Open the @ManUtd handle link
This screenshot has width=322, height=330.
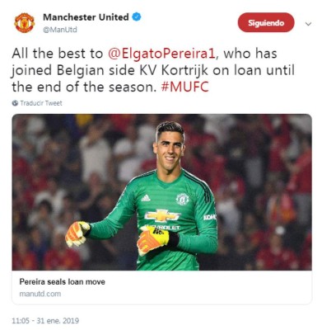pyautogui.click(x=60, y=30)
